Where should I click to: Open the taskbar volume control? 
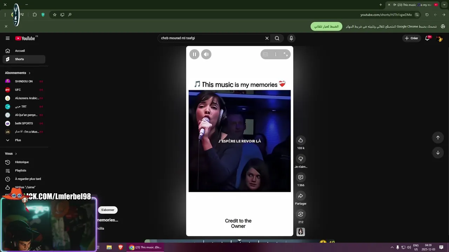tap(409, 247)
